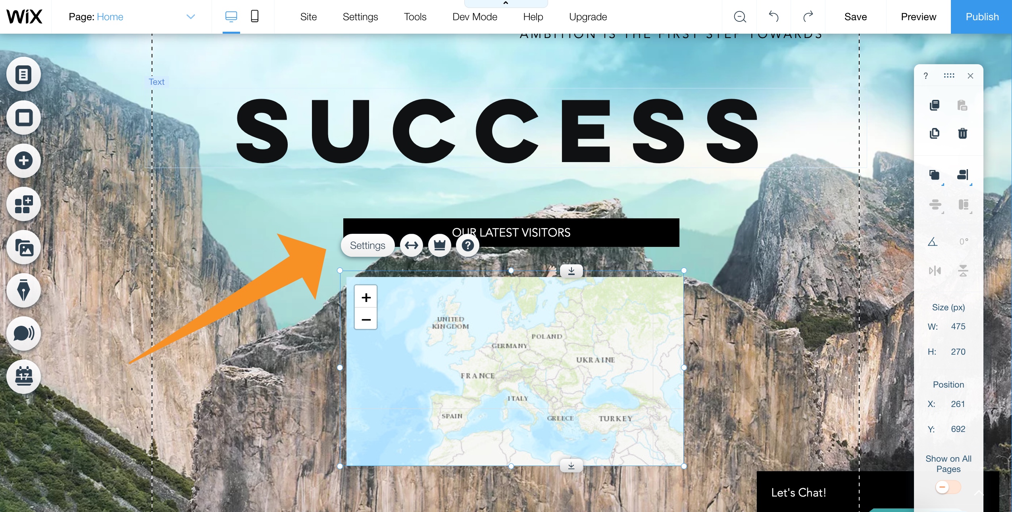The width and height of the screenshot is (1012, 512).
Task: Select the Blog/Menus icon in sidebar
Action: [23, 289]
